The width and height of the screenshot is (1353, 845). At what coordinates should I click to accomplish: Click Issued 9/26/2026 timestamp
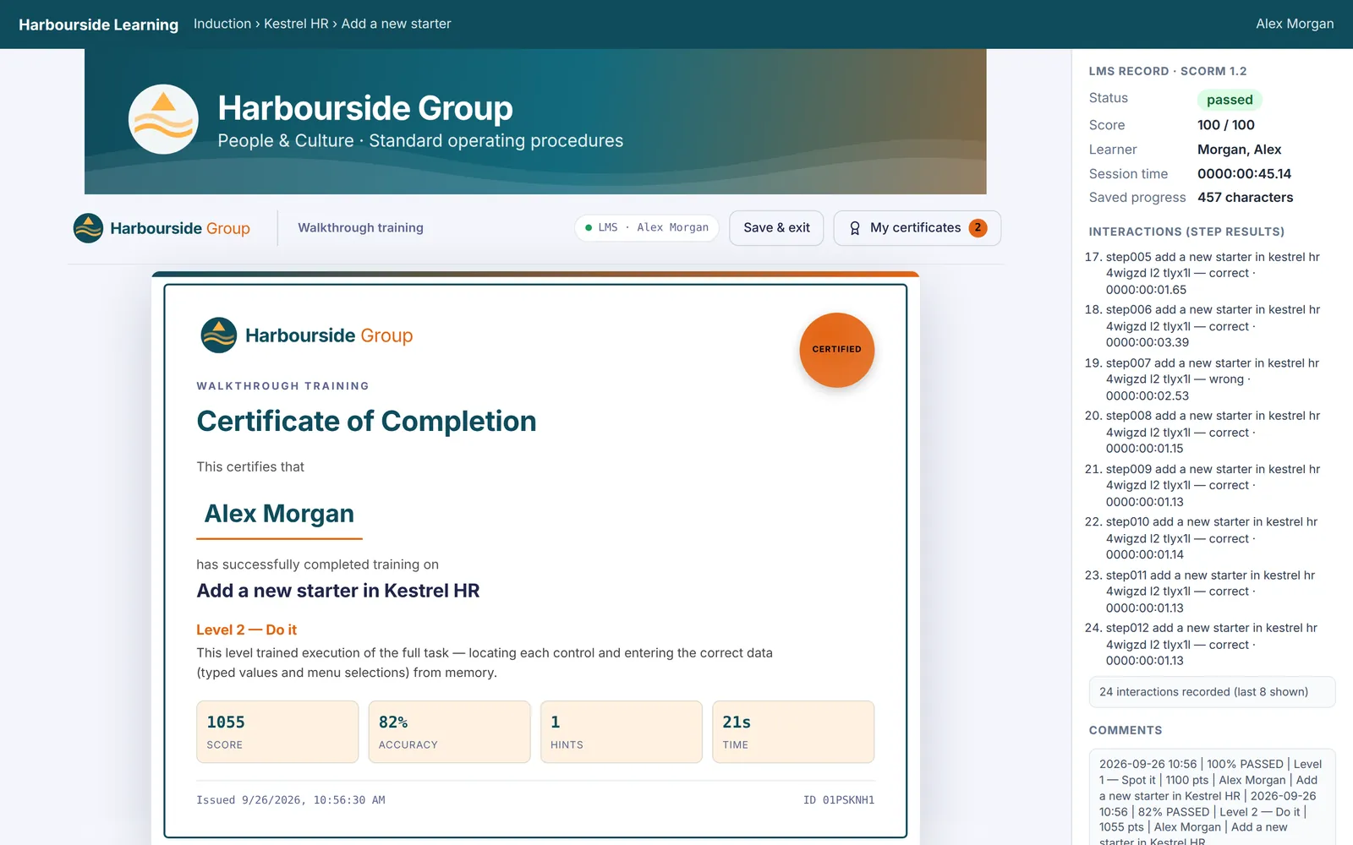[x=290, y=800]
